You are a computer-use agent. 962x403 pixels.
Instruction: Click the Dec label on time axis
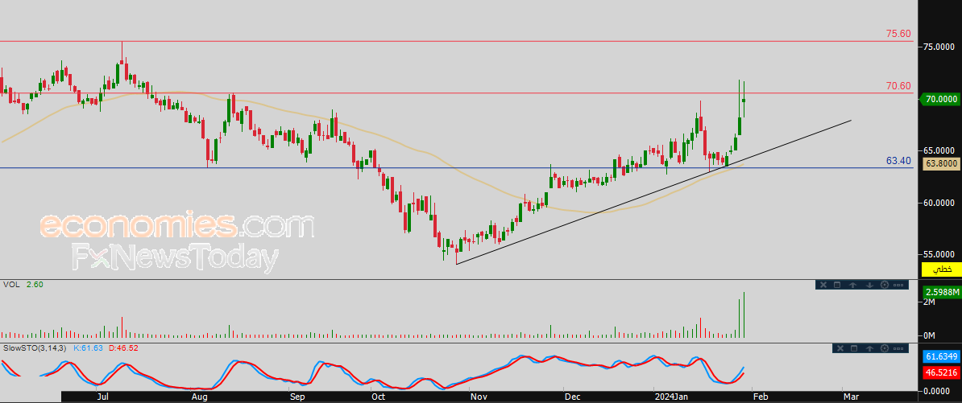[572, 397]
